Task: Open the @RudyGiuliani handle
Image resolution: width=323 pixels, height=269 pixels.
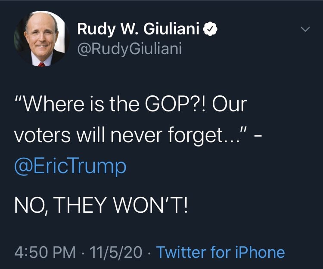Action: (x=129, y=49)
